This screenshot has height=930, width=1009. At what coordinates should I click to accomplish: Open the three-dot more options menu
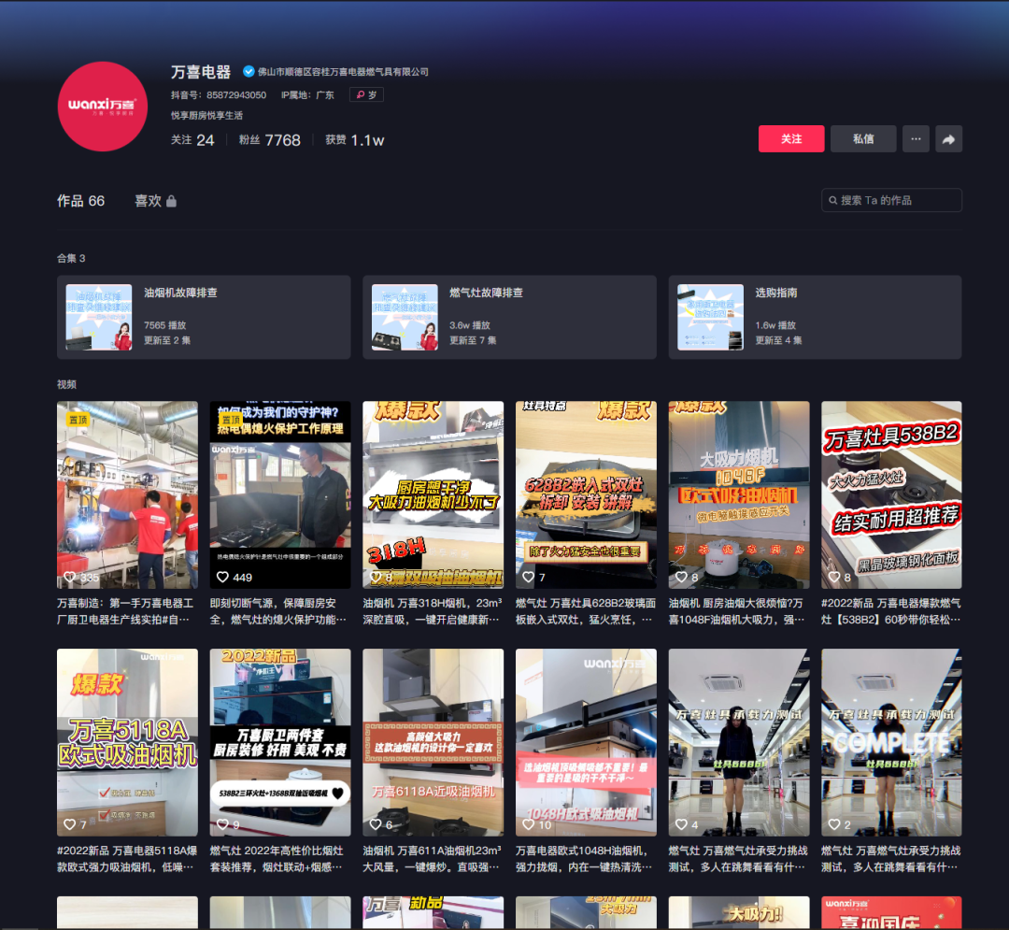[916, 139]
